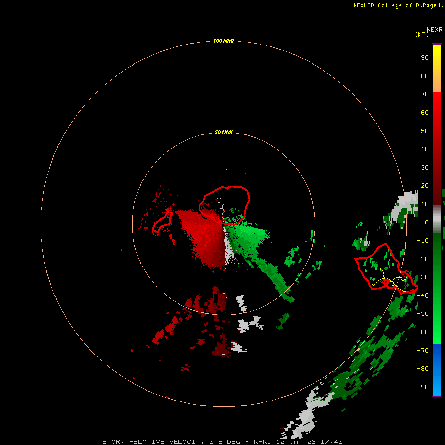This screenshot has height=445, width=445.
Task: Click the KHKI radar site identifier
Action: point(263,442)
